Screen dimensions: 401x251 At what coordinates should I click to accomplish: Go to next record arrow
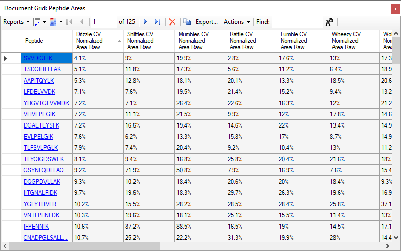[x=145, y=22]
